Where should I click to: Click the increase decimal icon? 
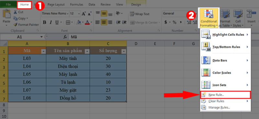click(189, 22)
